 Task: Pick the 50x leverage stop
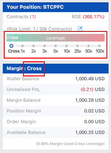89,46
